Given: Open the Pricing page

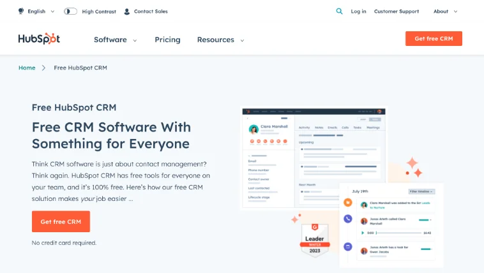Looking at the screenshot, I should [x=167, y=40].
